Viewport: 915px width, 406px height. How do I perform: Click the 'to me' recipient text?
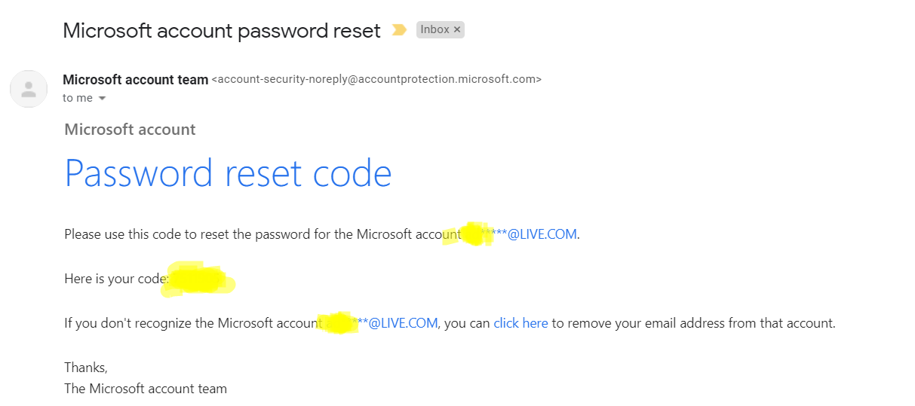point(77,99)
